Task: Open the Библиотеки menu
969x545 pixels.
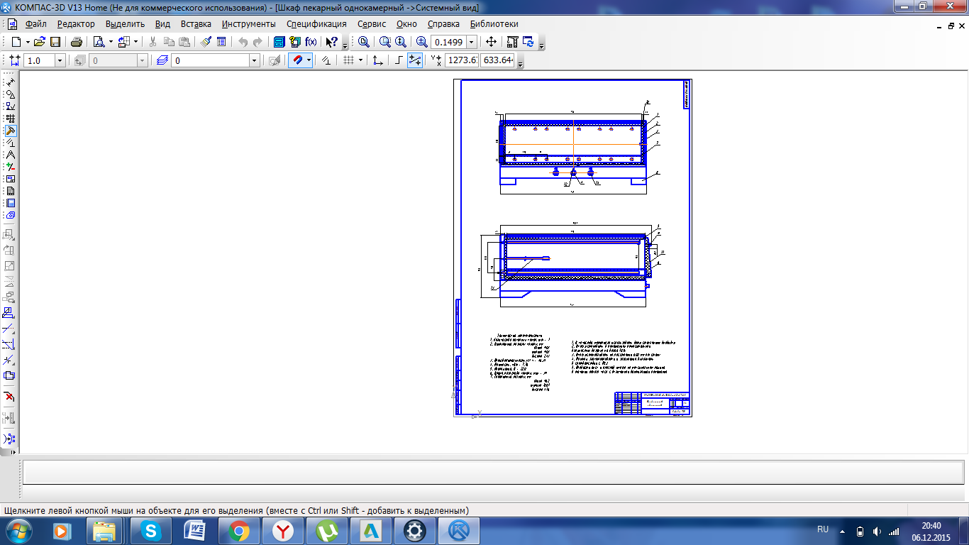Action: 494,23
